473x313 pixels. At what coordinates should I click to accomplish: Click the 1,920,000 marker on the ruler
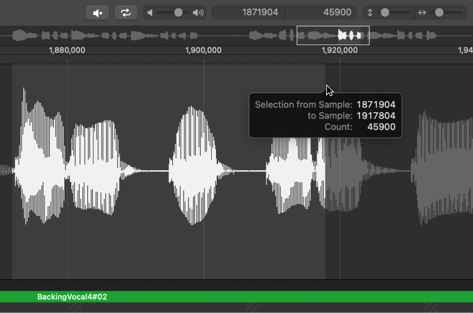[x=341, y=50]
